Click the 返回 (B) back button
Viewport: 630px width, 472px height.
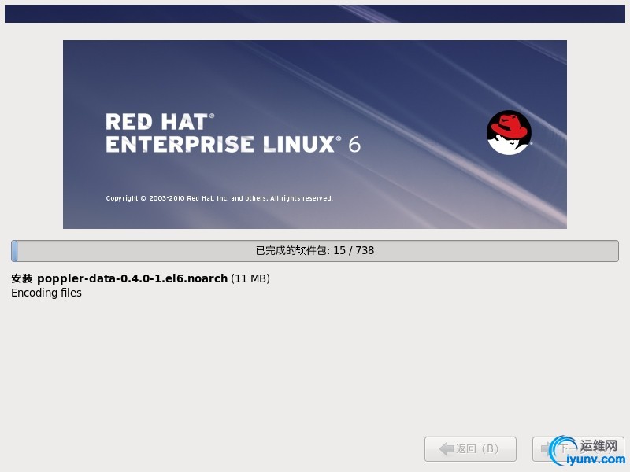(470, 448)
